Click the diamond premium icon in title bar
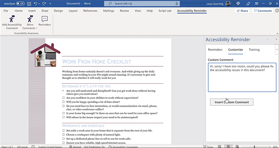Screen dimensions: 279x148 238,3
